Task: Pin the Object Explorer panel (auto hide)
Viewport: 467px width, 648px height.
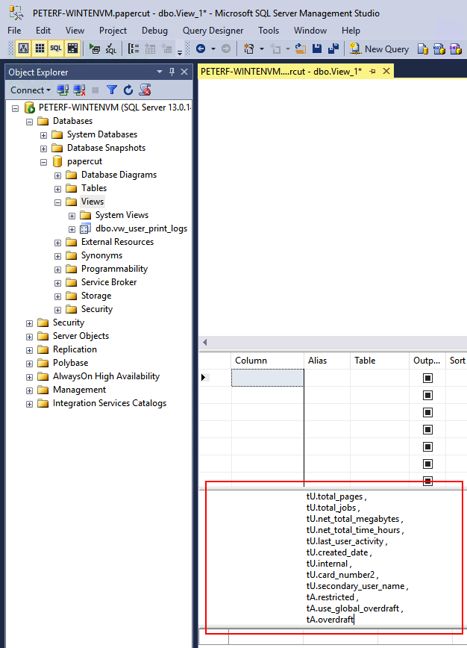Action: (x=172, y=72)
